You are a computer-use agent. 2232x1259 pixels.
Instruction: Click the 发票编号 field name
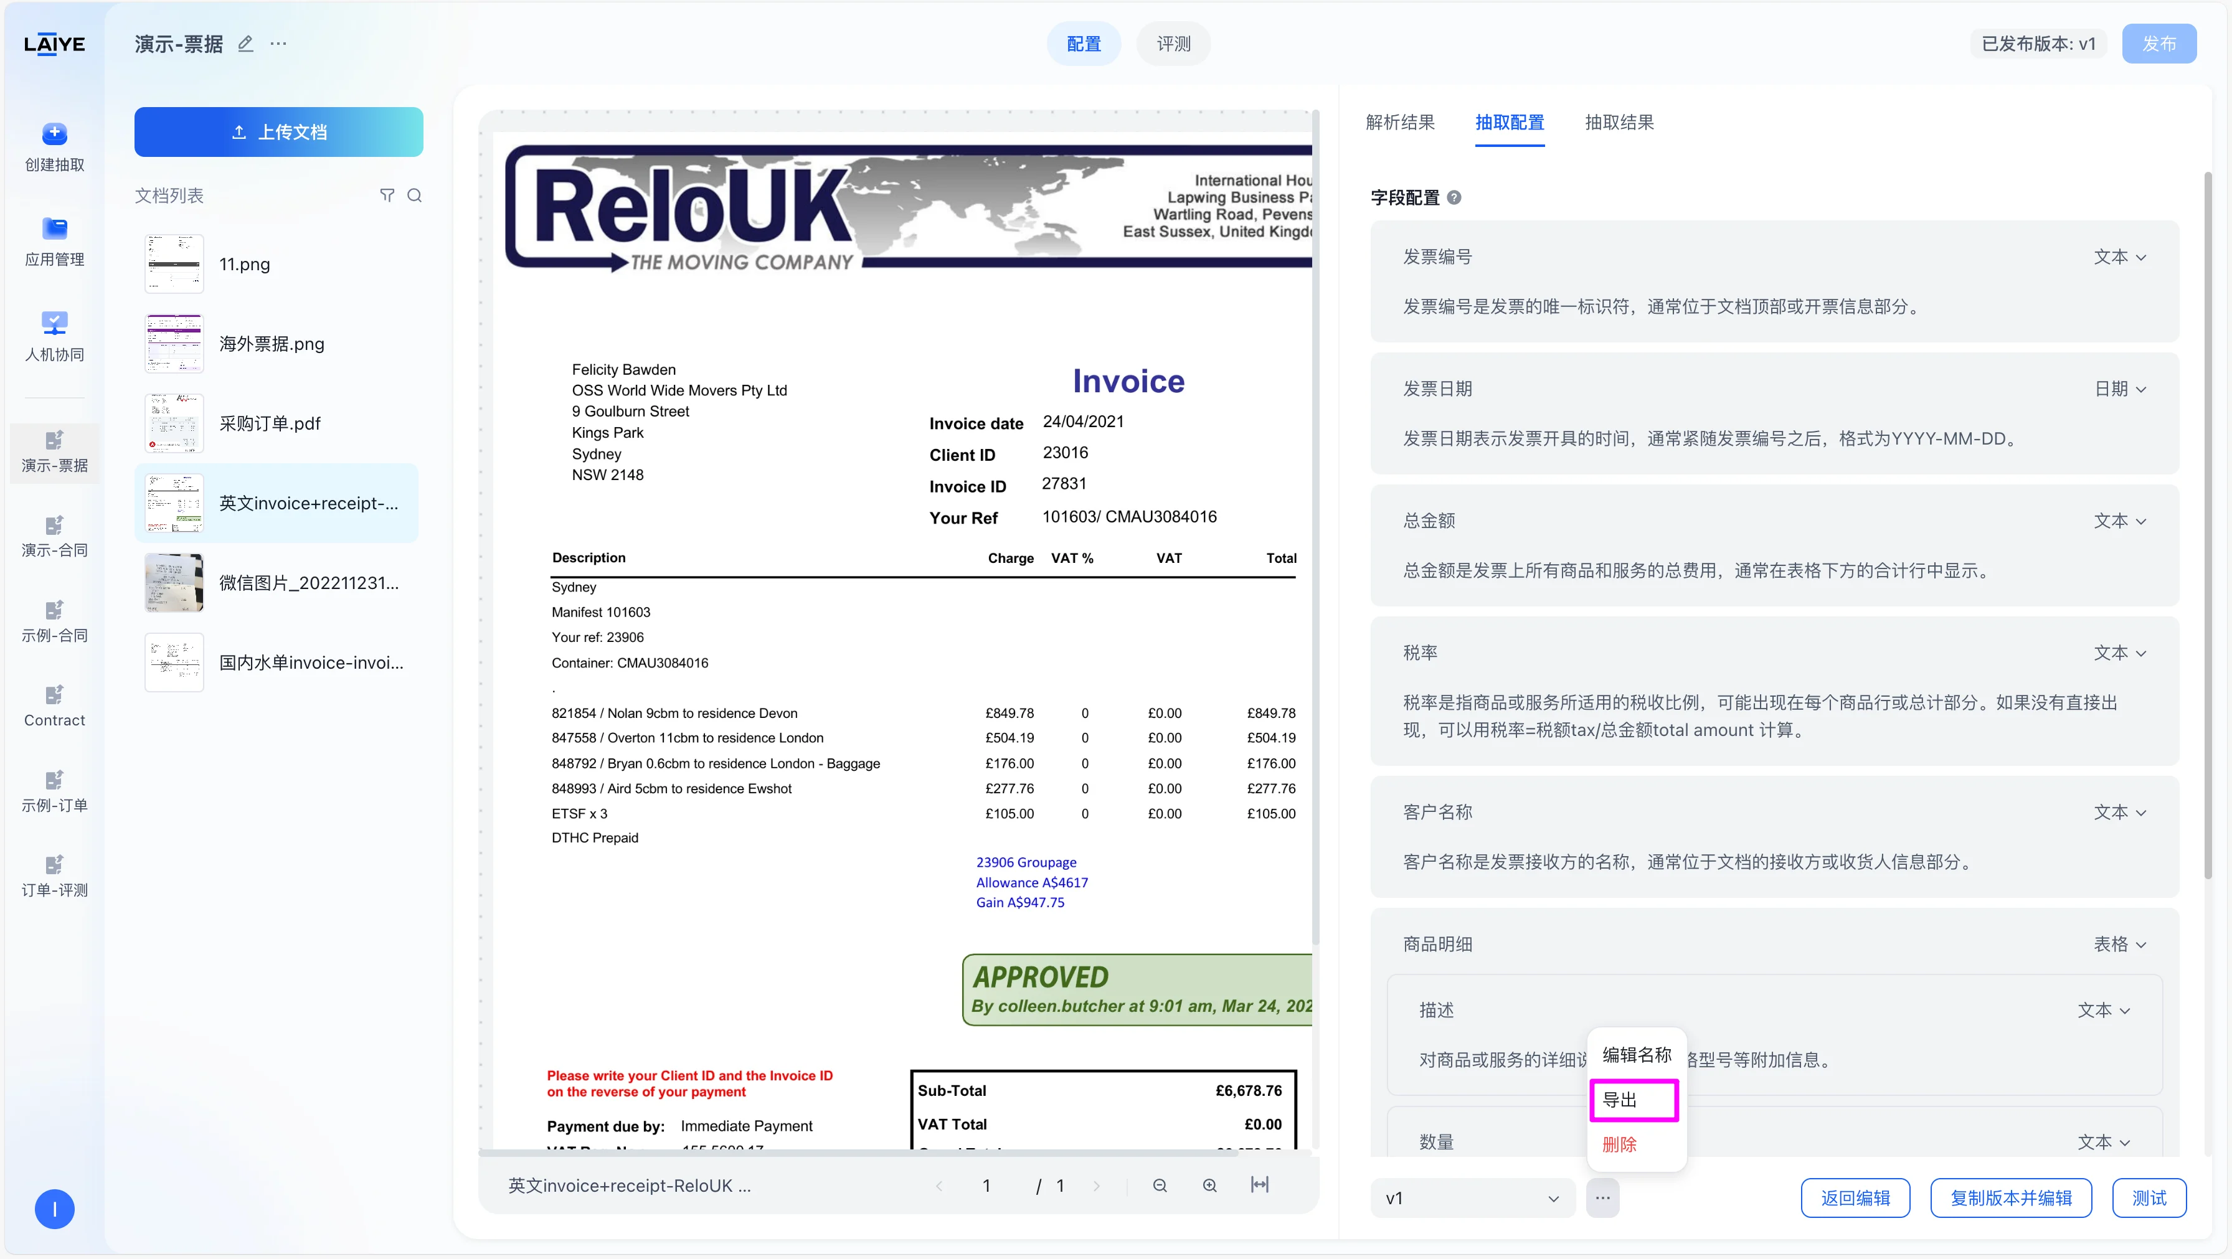coord(1437,257)
